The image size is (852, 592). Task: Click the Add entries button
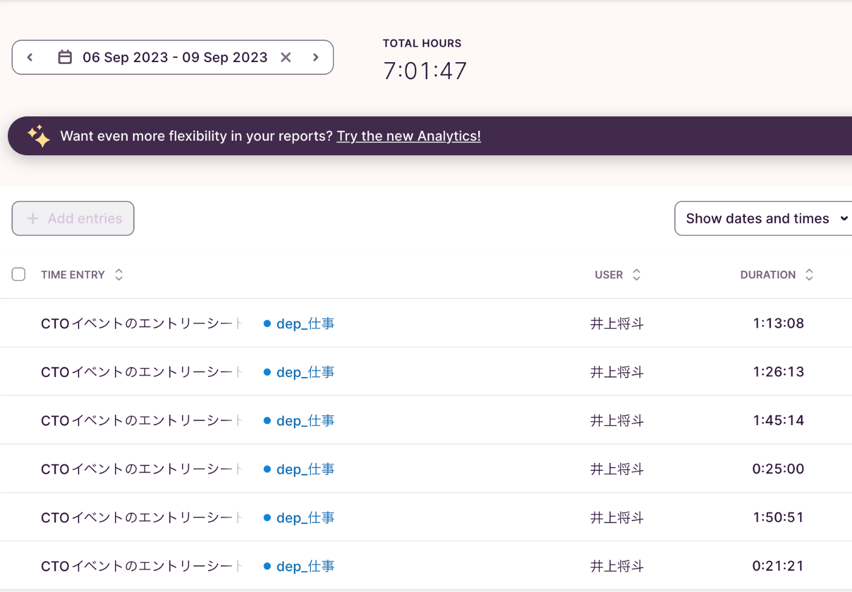[x=73, y=219]
